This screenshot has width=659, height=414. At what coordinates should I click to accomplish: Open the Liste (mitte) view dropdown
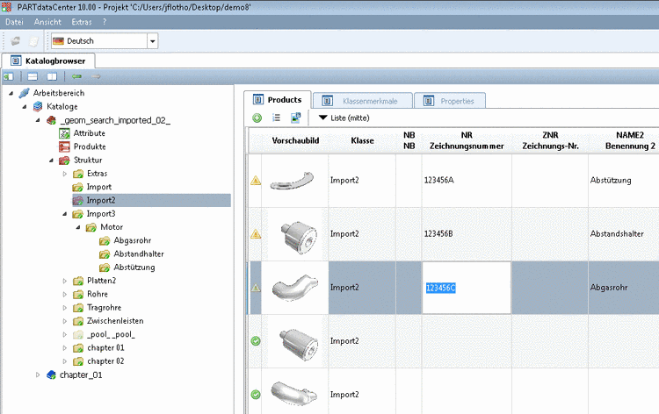click(344, 118)
